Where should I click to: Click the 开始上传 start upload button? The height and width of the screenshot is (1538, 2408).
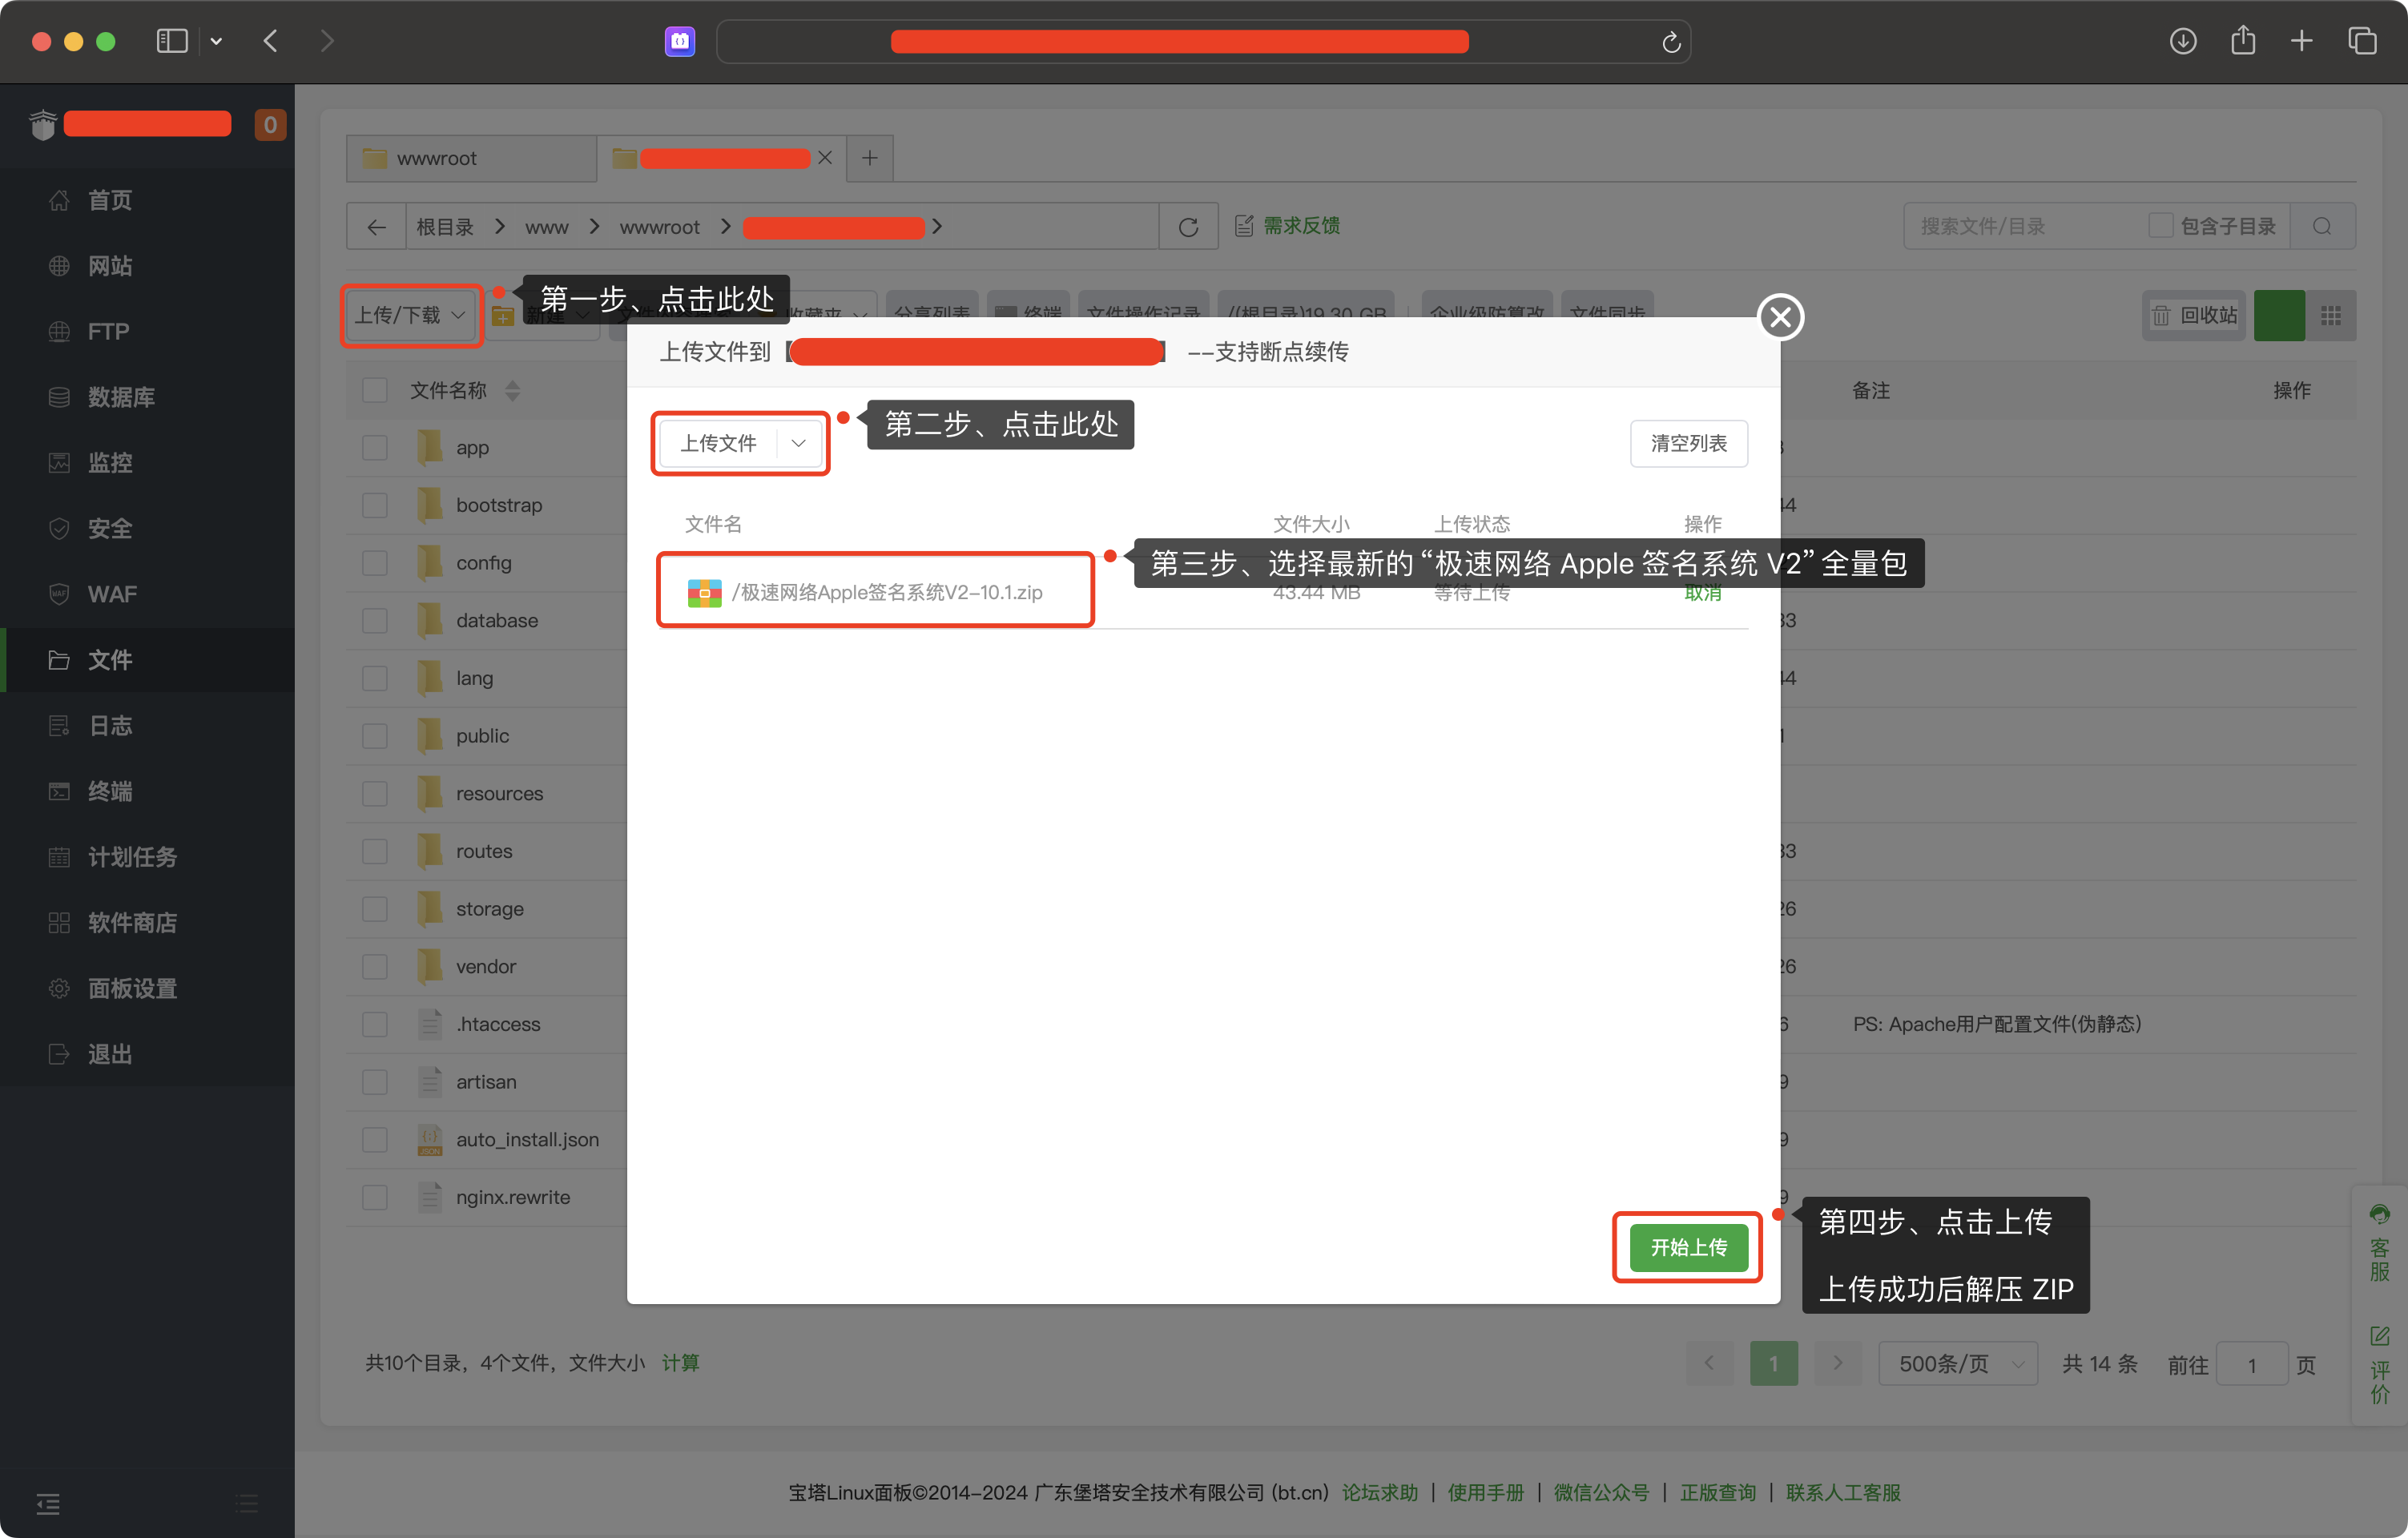pyautogui.click(x=1688, y=1247)
